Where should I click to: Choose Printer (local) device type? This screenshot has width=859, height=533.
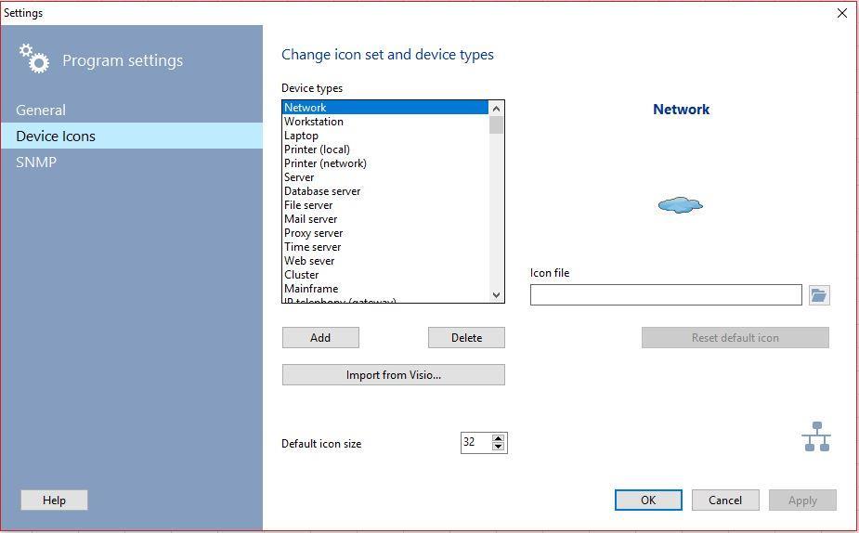click(x=385, y=149)
